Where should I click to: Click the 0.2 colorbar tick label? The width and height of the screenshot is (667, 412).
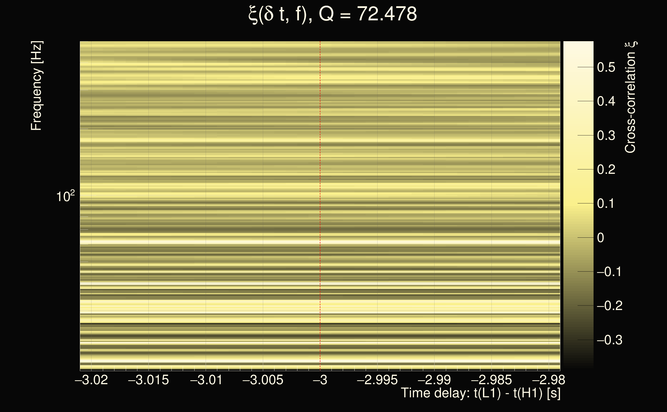pos(606,169)
